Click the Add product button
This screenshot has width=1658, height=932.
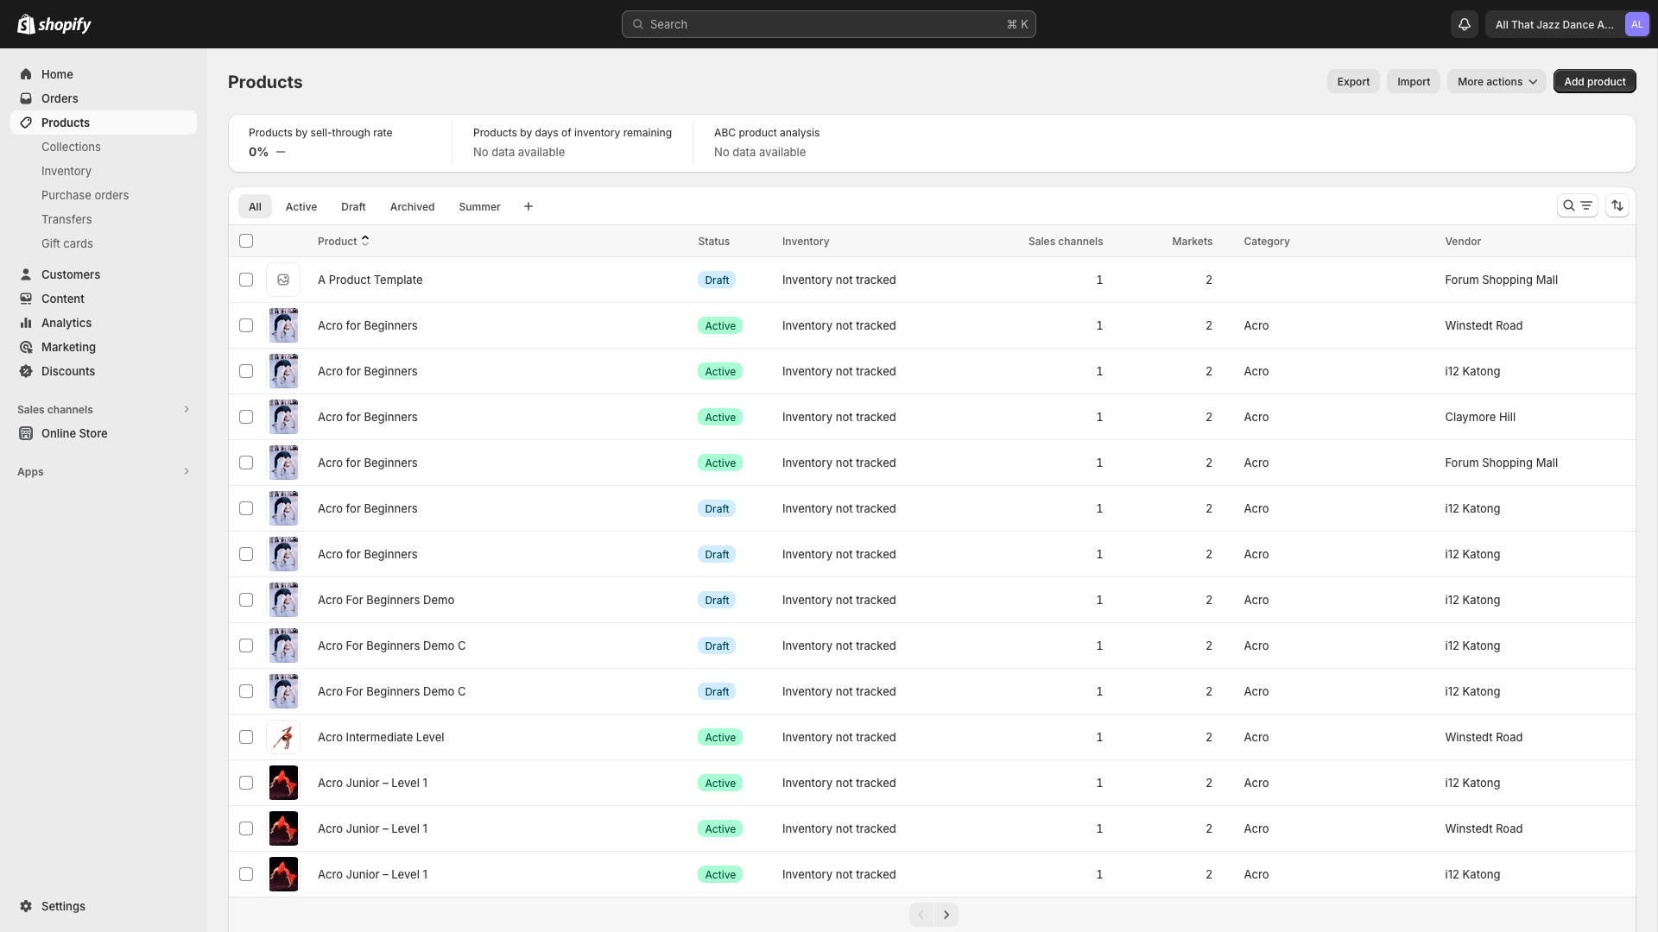point(1594,81)
